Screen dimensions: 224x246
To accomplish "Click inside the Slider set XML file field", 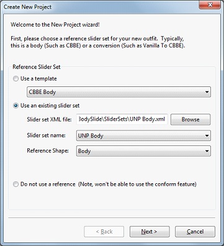I will pos(122,119).
